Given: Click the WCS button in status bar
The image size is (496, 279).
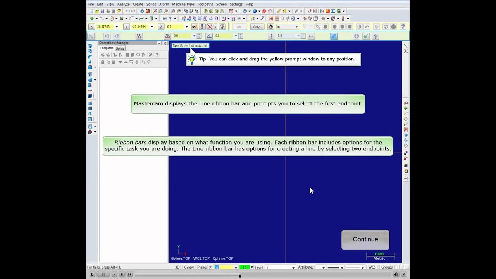Looking at the screenshot, I should (372, 267).
